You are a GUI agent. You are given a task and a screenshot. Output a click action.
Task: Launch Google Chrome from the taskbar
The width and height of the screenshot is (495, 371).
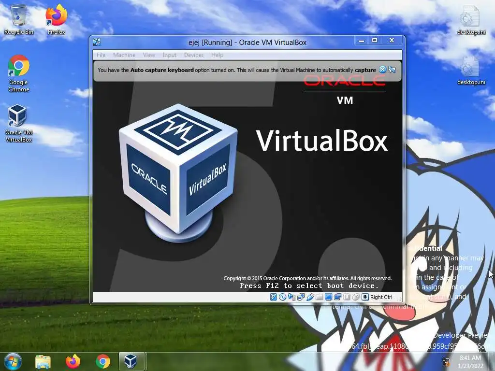pos(103,361)
